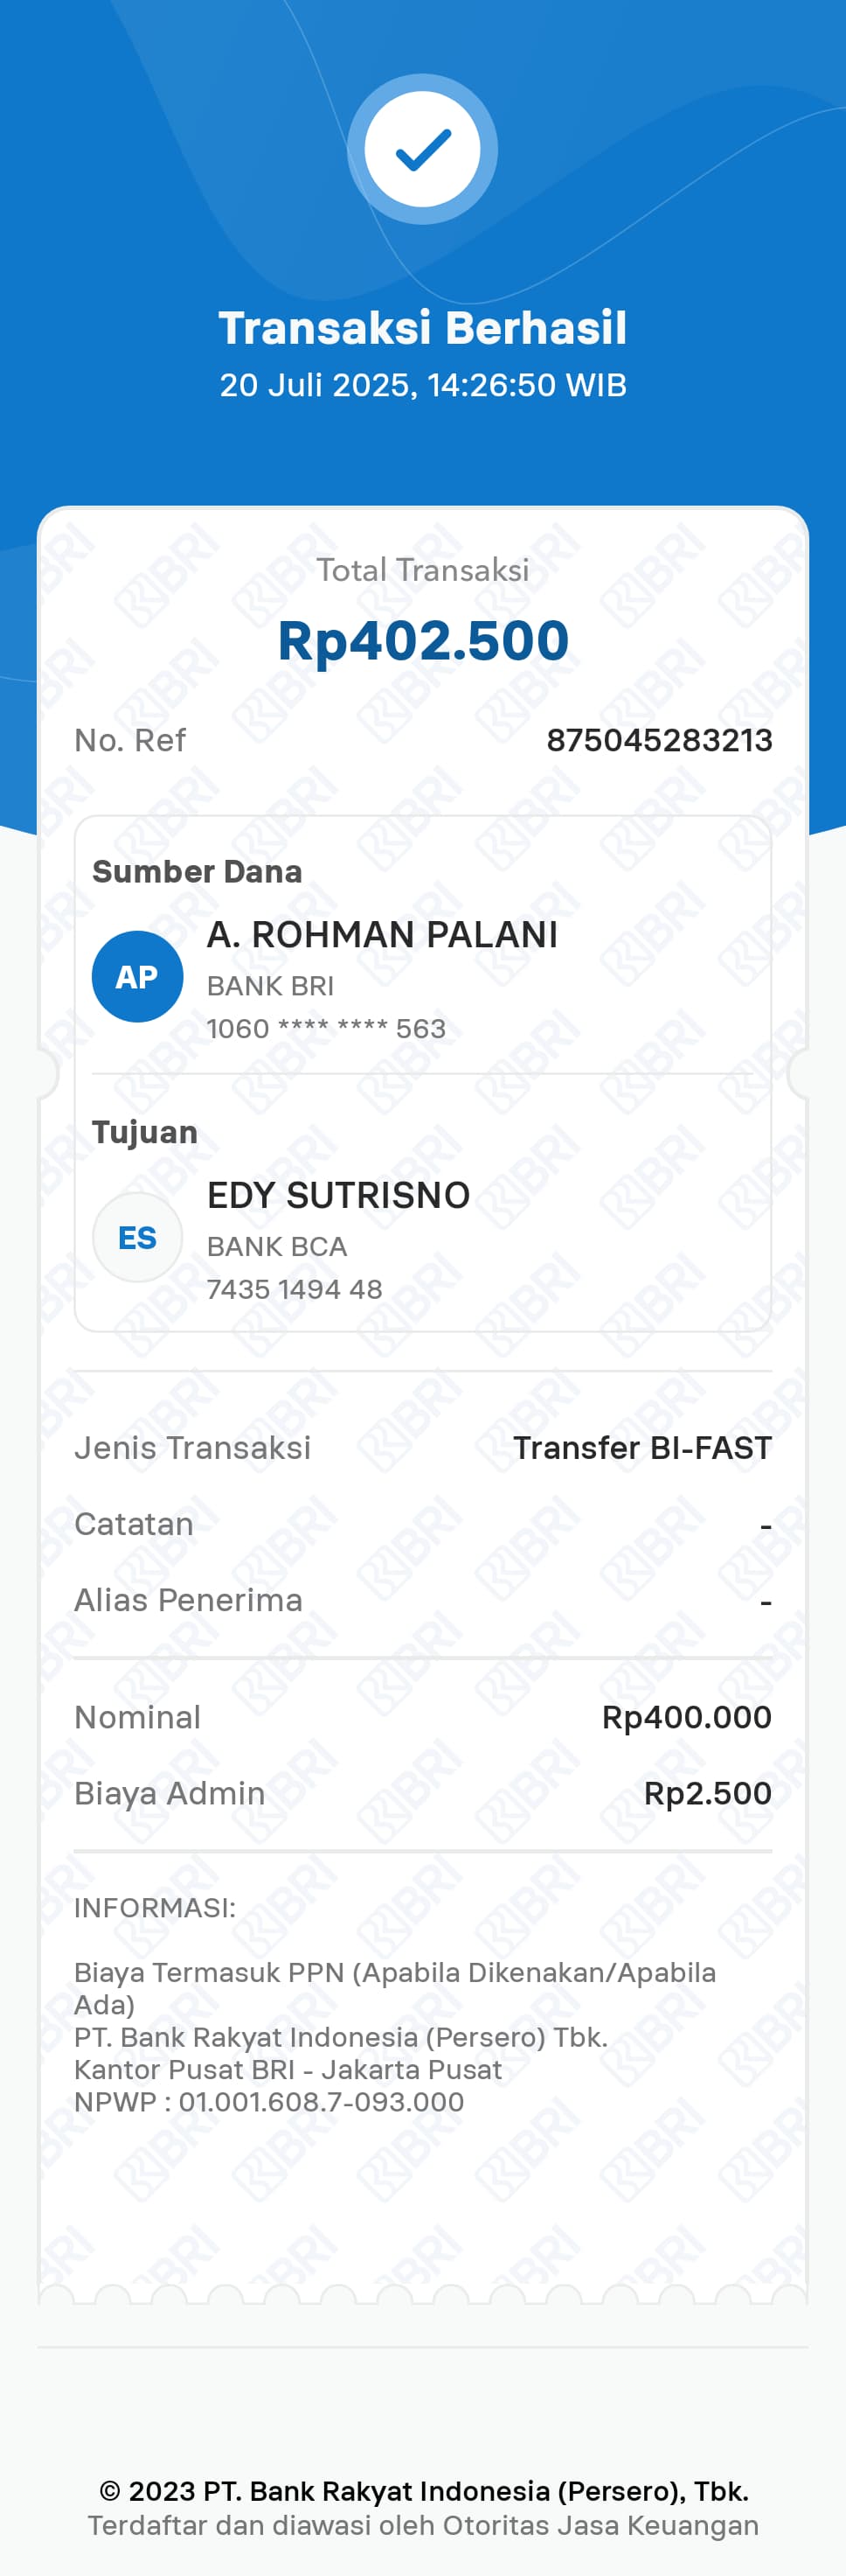Tap the Otoritas Jasa Keuangan notice

(x=422, y=2525)
